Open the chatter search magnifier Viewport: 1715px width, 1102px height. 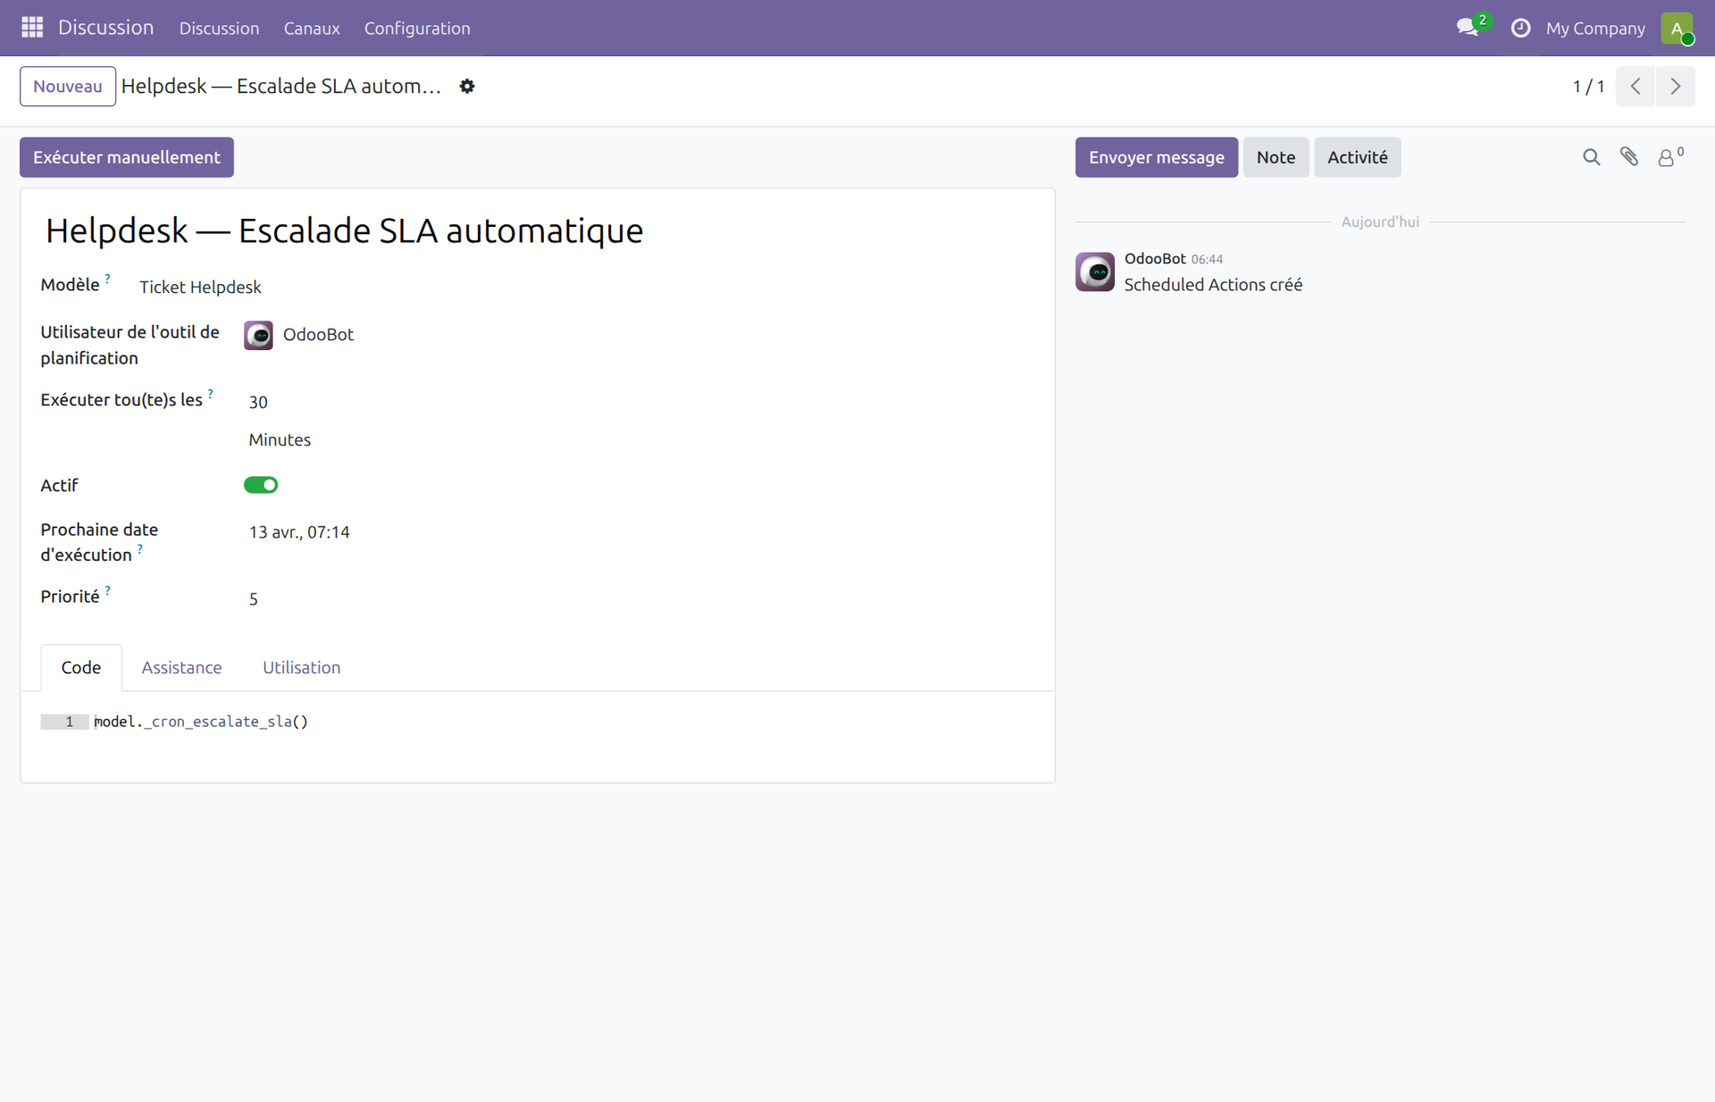[1591, 157]
